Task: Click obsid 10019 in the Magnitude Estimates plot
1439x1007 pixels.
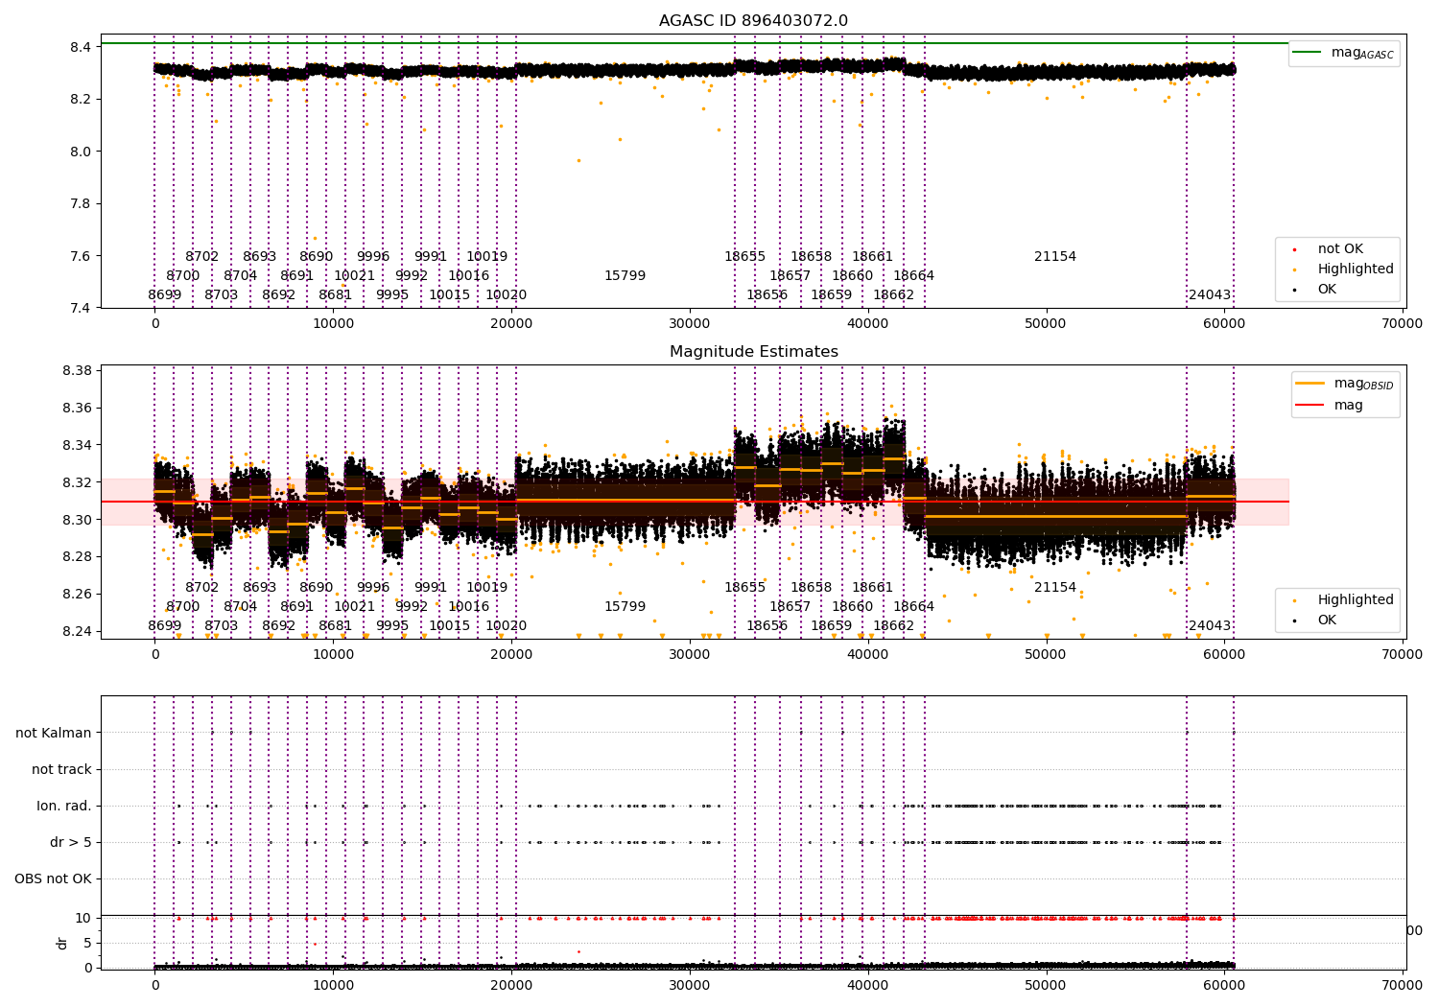Action: (x=487, y=588)
